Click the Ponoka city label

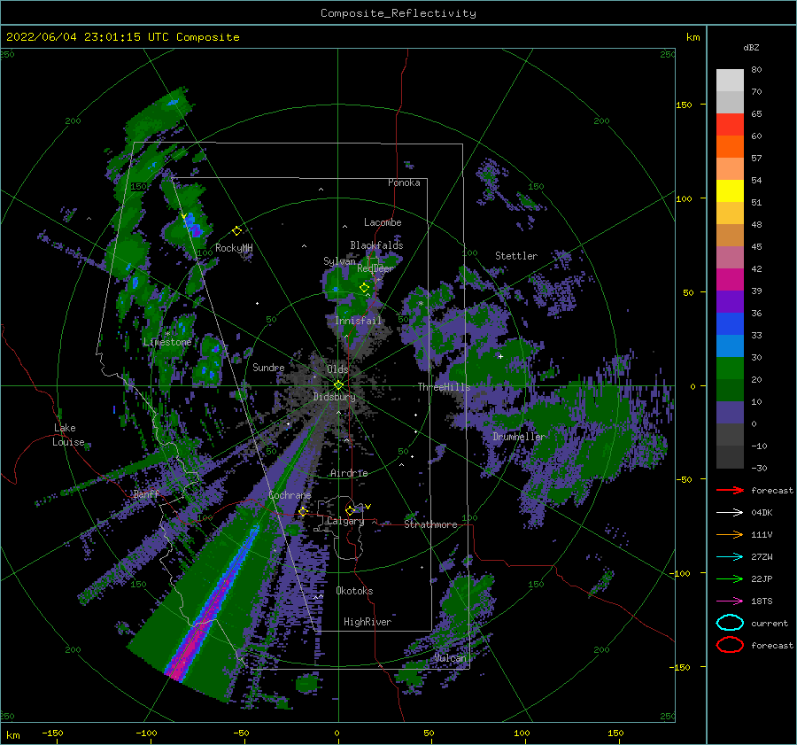404,182
